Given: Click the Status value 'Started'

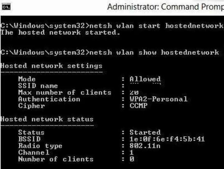Looking at the screenshot, I should coord(145,132).
